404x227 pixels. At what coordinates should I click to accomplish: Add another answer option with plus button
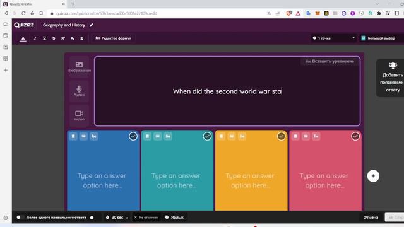coord(373,176)
